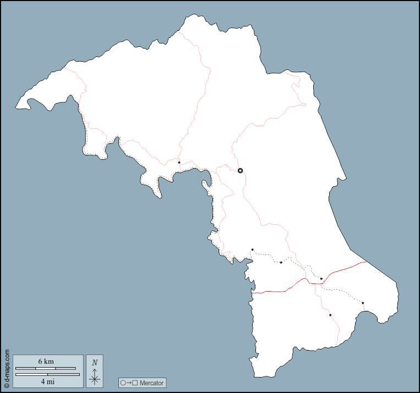Click the circle icon in the Mercator box
The image size is (420, 393).
[x=123, y=383]
